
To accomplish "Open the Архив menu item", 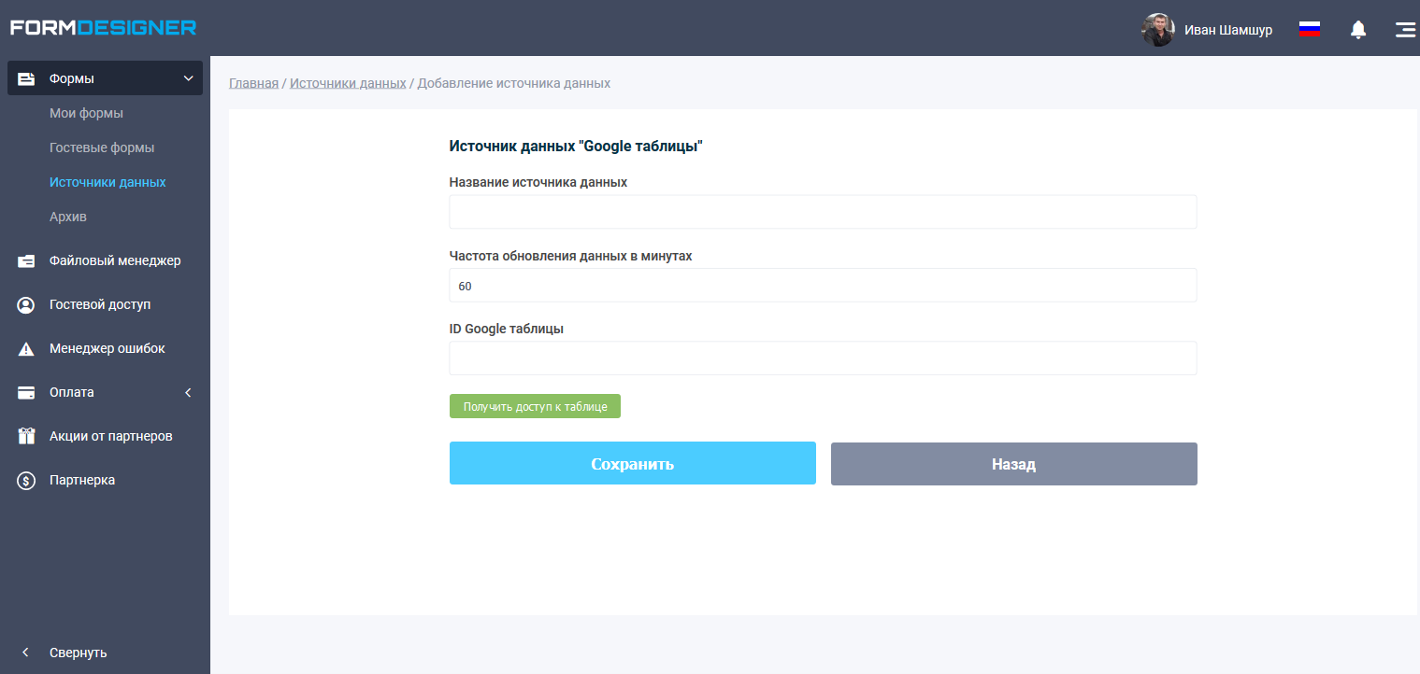I will pos(67,216).
